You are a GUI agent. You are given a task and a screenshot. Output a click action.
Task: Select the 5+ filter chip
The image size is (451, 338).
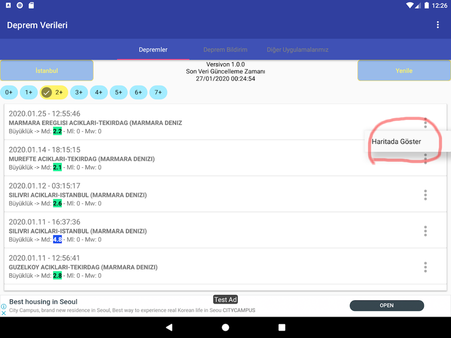(x=118, y=92)
